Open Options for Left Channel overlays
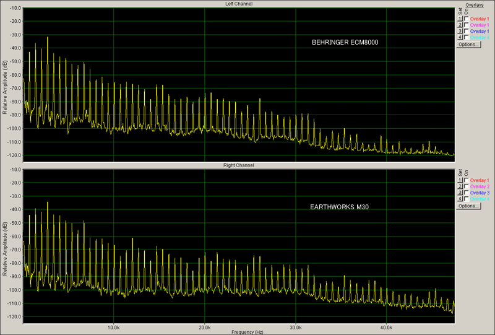495x335 pixels. 469,45
